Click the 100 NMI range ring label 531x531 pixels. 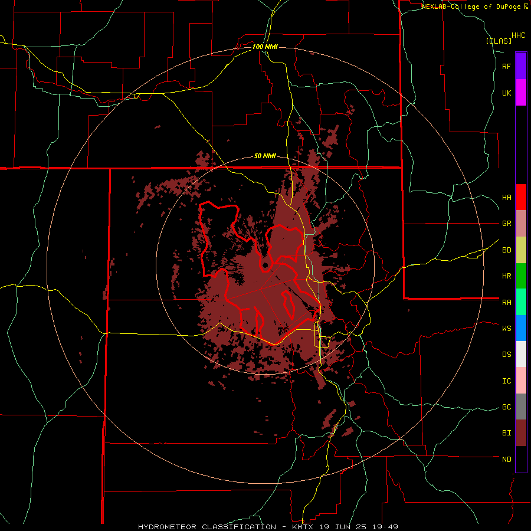click(x=265, y=47)
